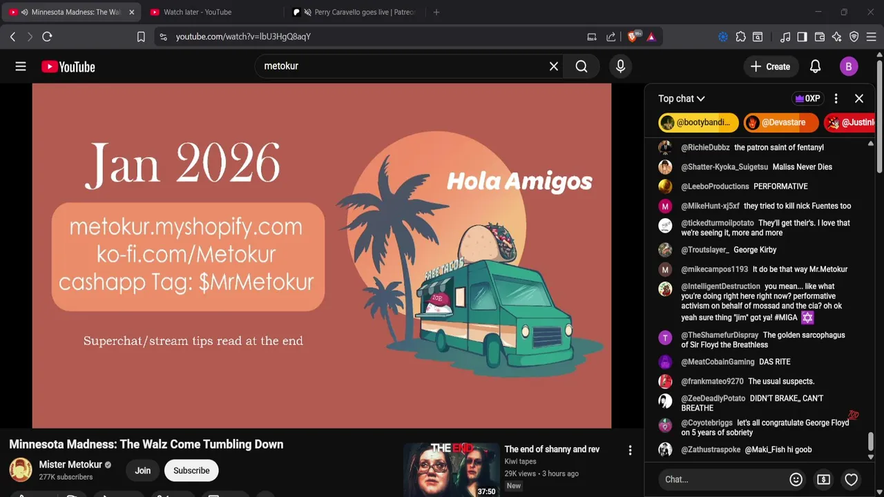Open the Mister Metokur channel avatar

click(21, 470)
